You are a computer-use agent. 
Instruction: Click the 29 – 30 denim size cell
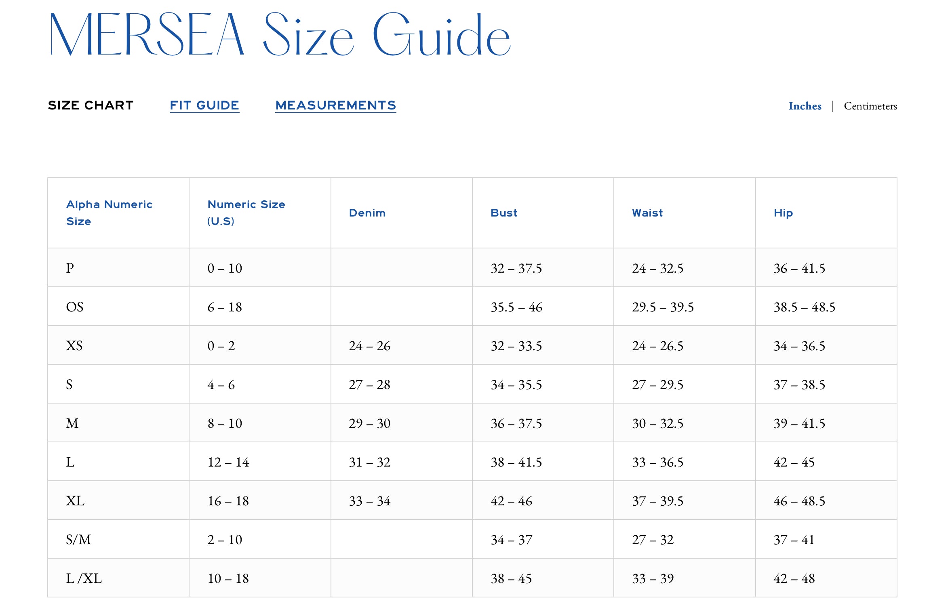tap(369, 423)
